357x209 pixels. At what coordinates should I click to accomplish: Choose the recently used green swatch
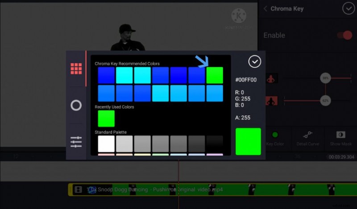pos(106,119)
